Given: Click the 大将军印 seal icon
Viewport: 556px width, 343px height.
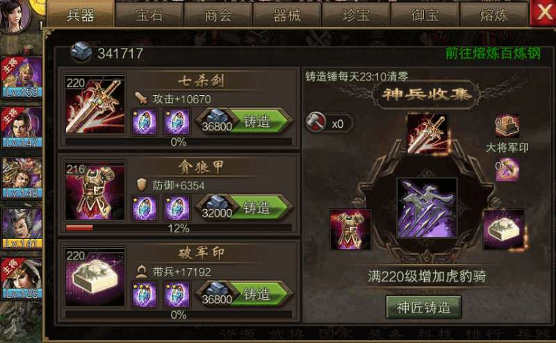Looking at the screenshot, I should 507,126.
